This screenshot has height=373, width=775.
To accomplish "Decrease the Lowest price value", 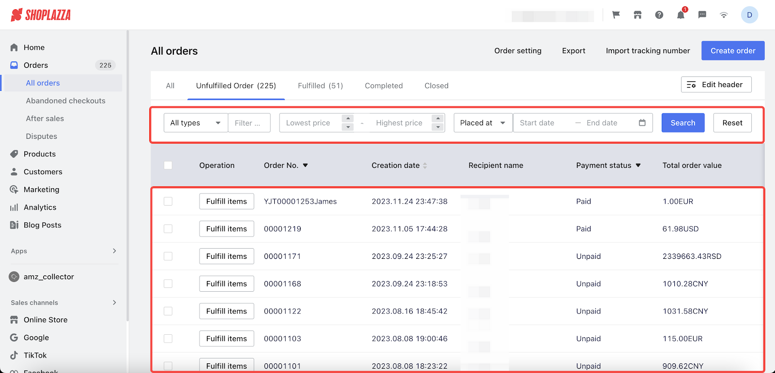I will click(348, 127).
